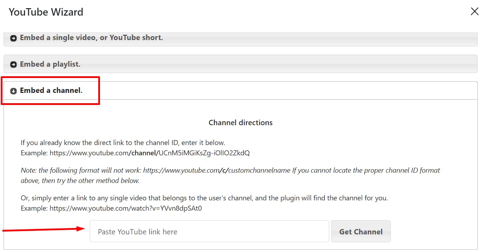Click the X icon to dismiss the YouTube Wizard
The image size is (482, 250).
pos(474,11)
